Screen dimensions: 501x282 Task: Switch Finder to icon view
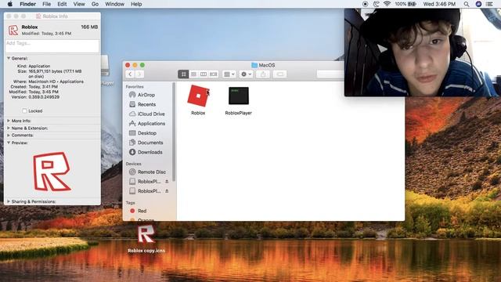click(183, 74)
